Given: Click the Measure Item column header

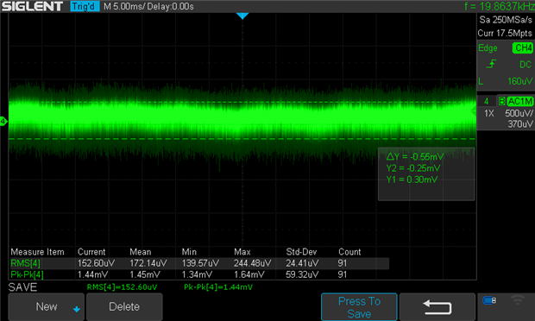Looking at the screenshot, I should click(x=37, y=252).
